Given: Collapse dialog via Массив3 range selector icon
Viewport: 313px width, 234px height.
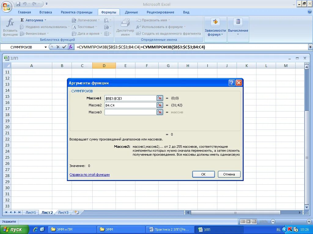Looking at the screenshot, I should coord(160,112).
